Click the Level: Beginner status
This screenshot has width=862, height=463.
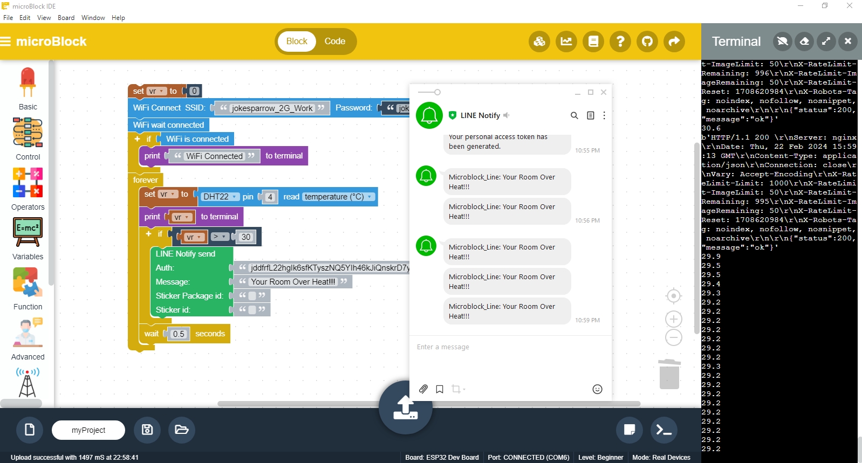[601, 458]
